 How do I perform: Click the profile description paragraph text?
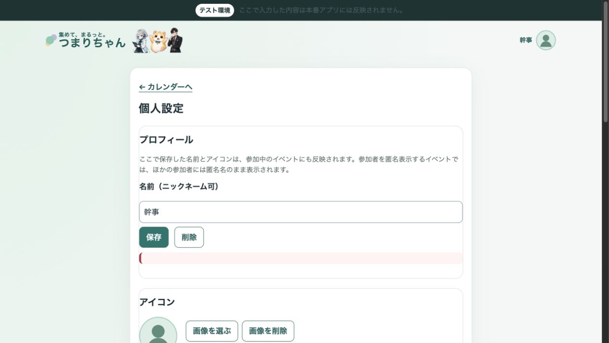point(299,164)
